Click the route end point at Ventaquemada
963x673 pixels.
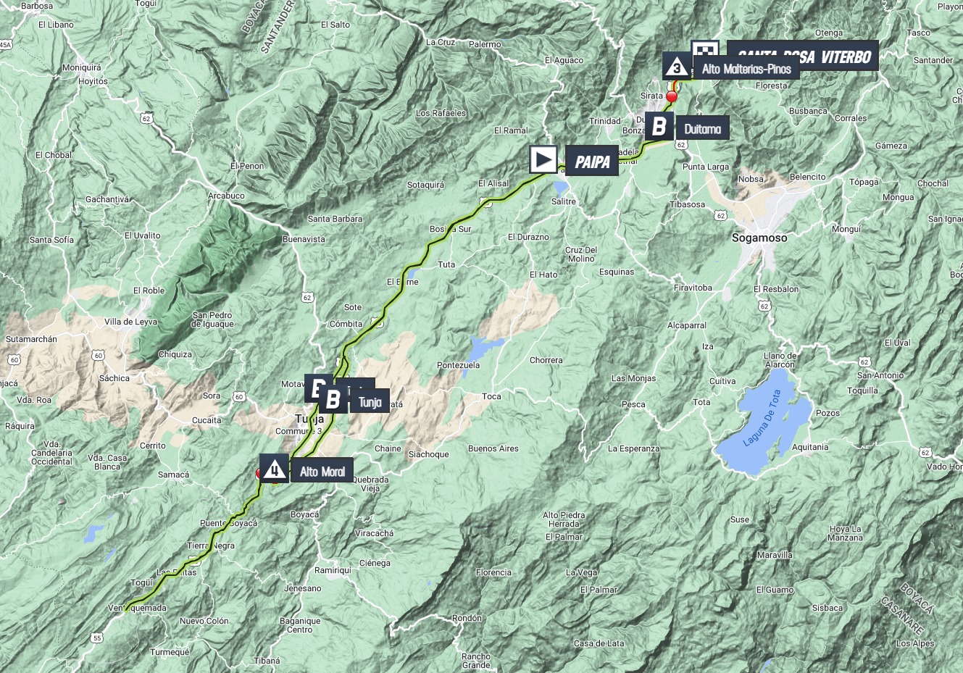[126, 610]
